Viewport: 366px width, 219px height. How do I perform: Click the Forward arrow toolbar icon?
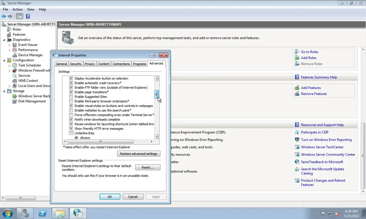tap(10, 16)
